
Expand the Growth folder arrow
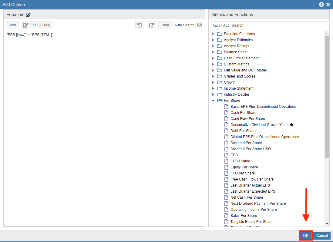213,82
